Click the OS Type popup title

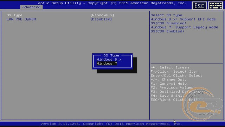click(x=111, y=55)
